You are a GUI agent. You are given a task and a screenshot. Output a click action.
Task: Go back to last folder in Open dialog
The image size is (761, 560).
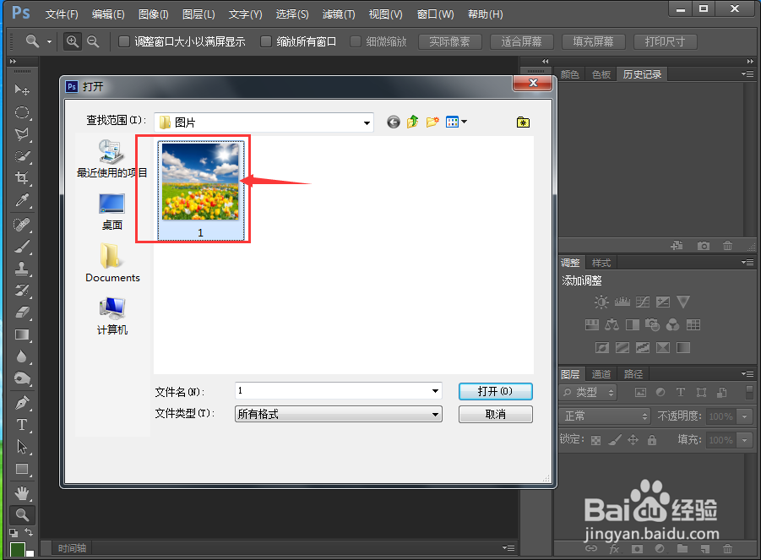point(394,122)
